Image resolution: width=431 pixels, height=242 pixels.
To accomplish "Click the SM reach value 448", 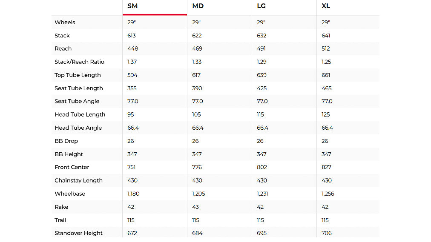I will [x=132, y=49].
